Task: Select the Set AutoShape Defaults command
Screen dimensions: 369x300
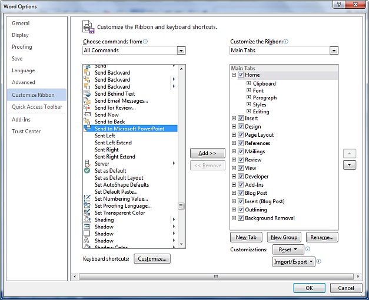Action: point(131,185)
